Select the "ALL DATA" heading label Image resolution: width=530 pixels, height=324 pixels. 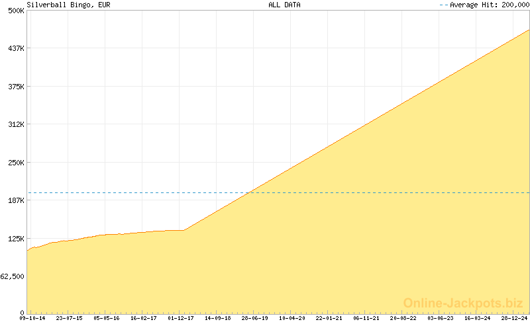[284, 5]
